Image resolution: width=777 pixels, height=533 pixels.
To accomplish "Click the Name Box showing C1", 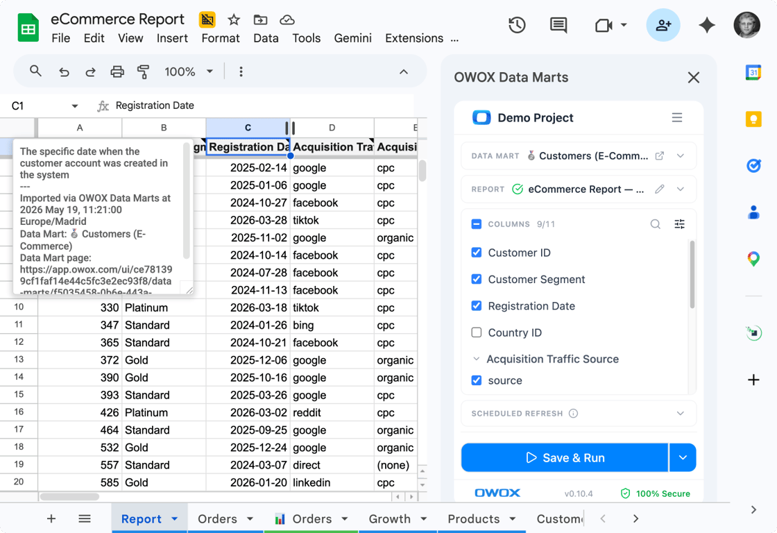I will pyautogui.click(x=39, y=105).
